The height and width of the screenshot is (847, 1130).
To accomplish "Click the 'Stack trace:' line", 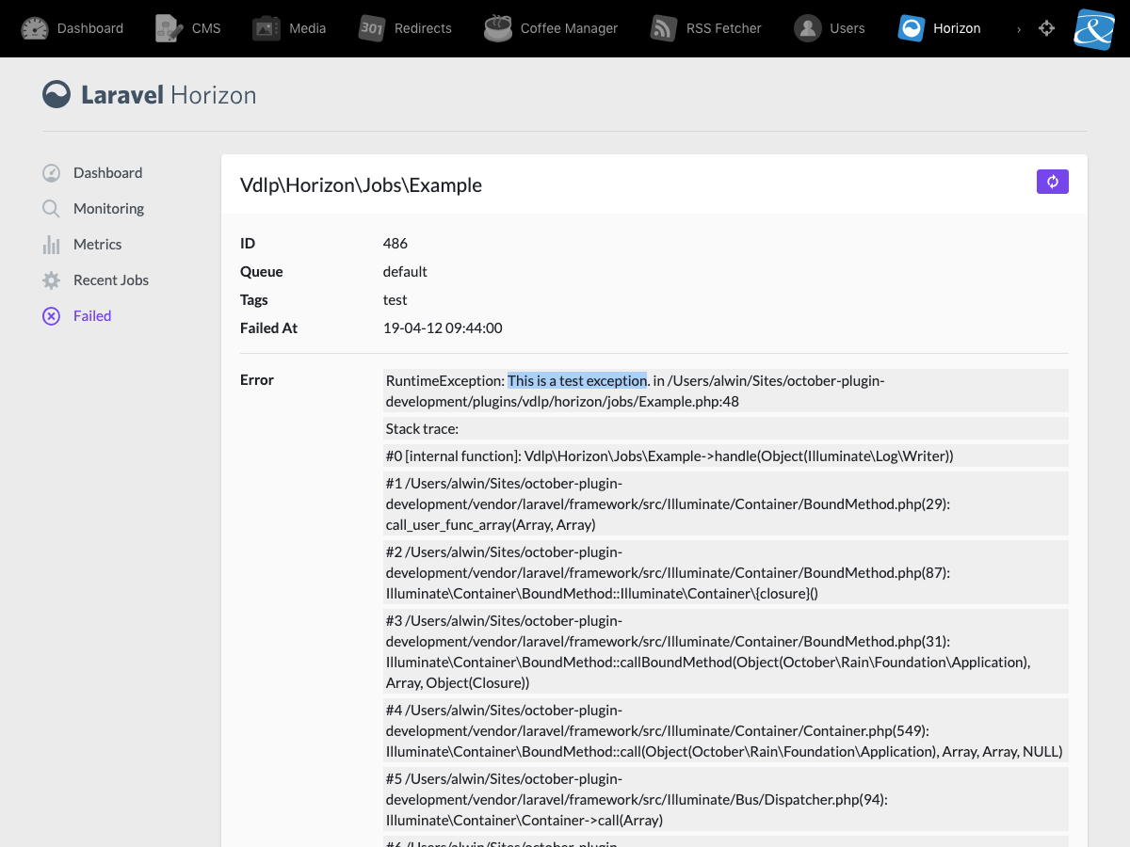I will pos(725,428).
